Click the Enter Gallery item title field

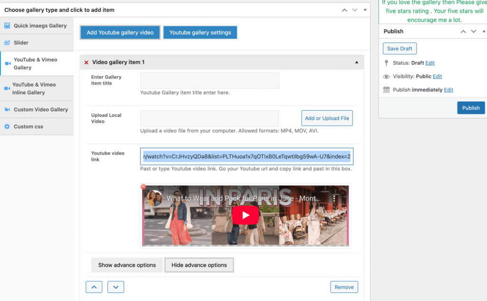(x=209, y=80)
